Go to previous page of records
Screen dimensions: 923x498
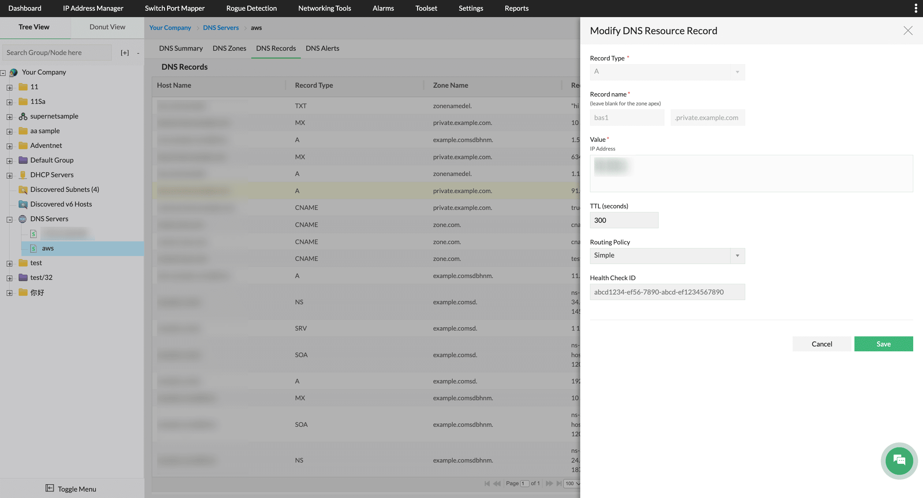pos(497,483)
